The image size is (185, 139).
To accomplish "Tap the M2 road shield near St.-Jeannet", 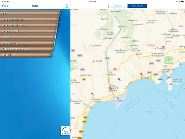I will point(73,51).
